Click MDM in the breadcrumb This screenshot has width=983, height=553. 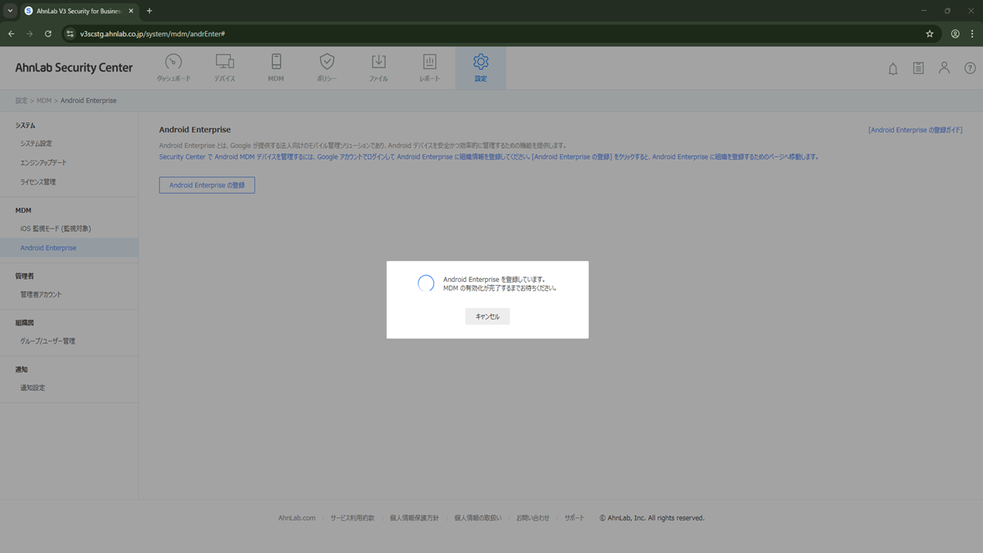(44, 101)
